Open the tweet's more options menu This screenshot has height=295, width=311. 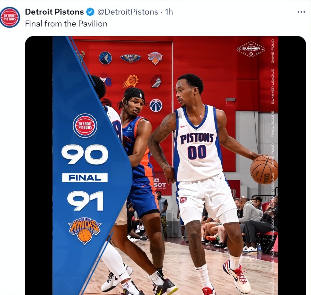click(x=301, y=12)
